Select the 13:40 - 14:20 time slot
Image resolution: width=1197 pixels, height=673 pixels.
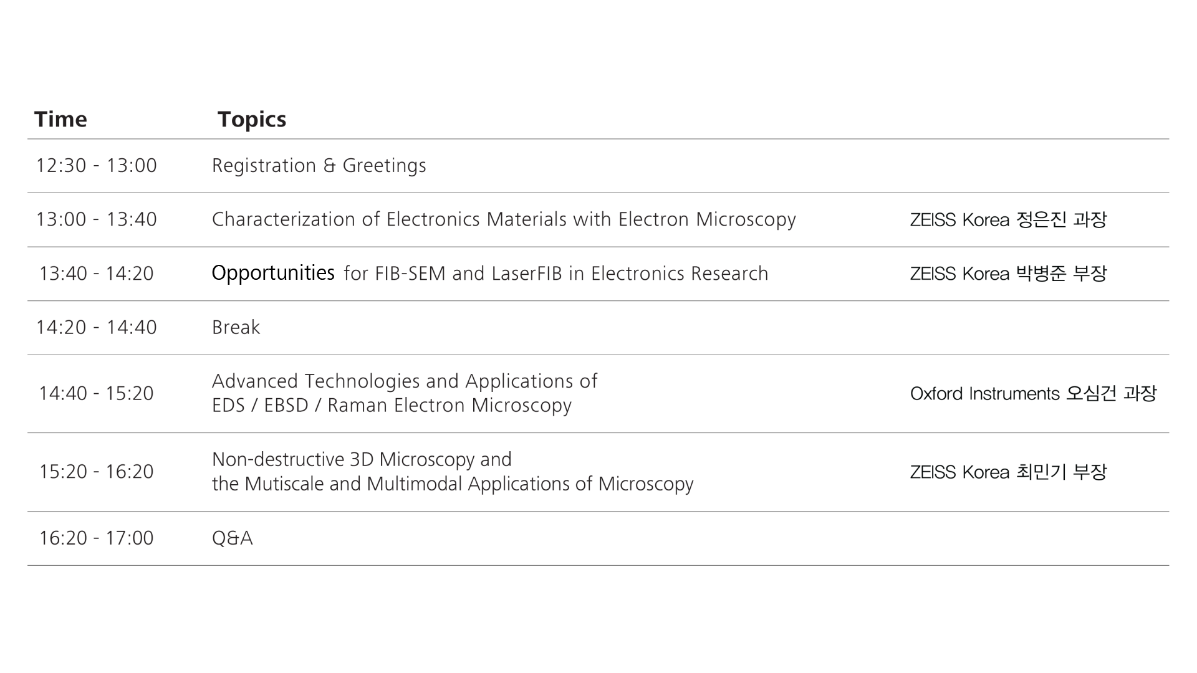tap(96, 274)
